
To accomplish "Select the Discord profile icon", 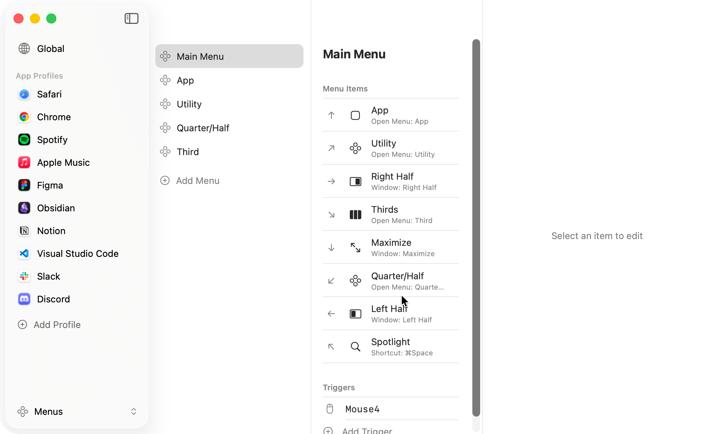I will 24,299.
